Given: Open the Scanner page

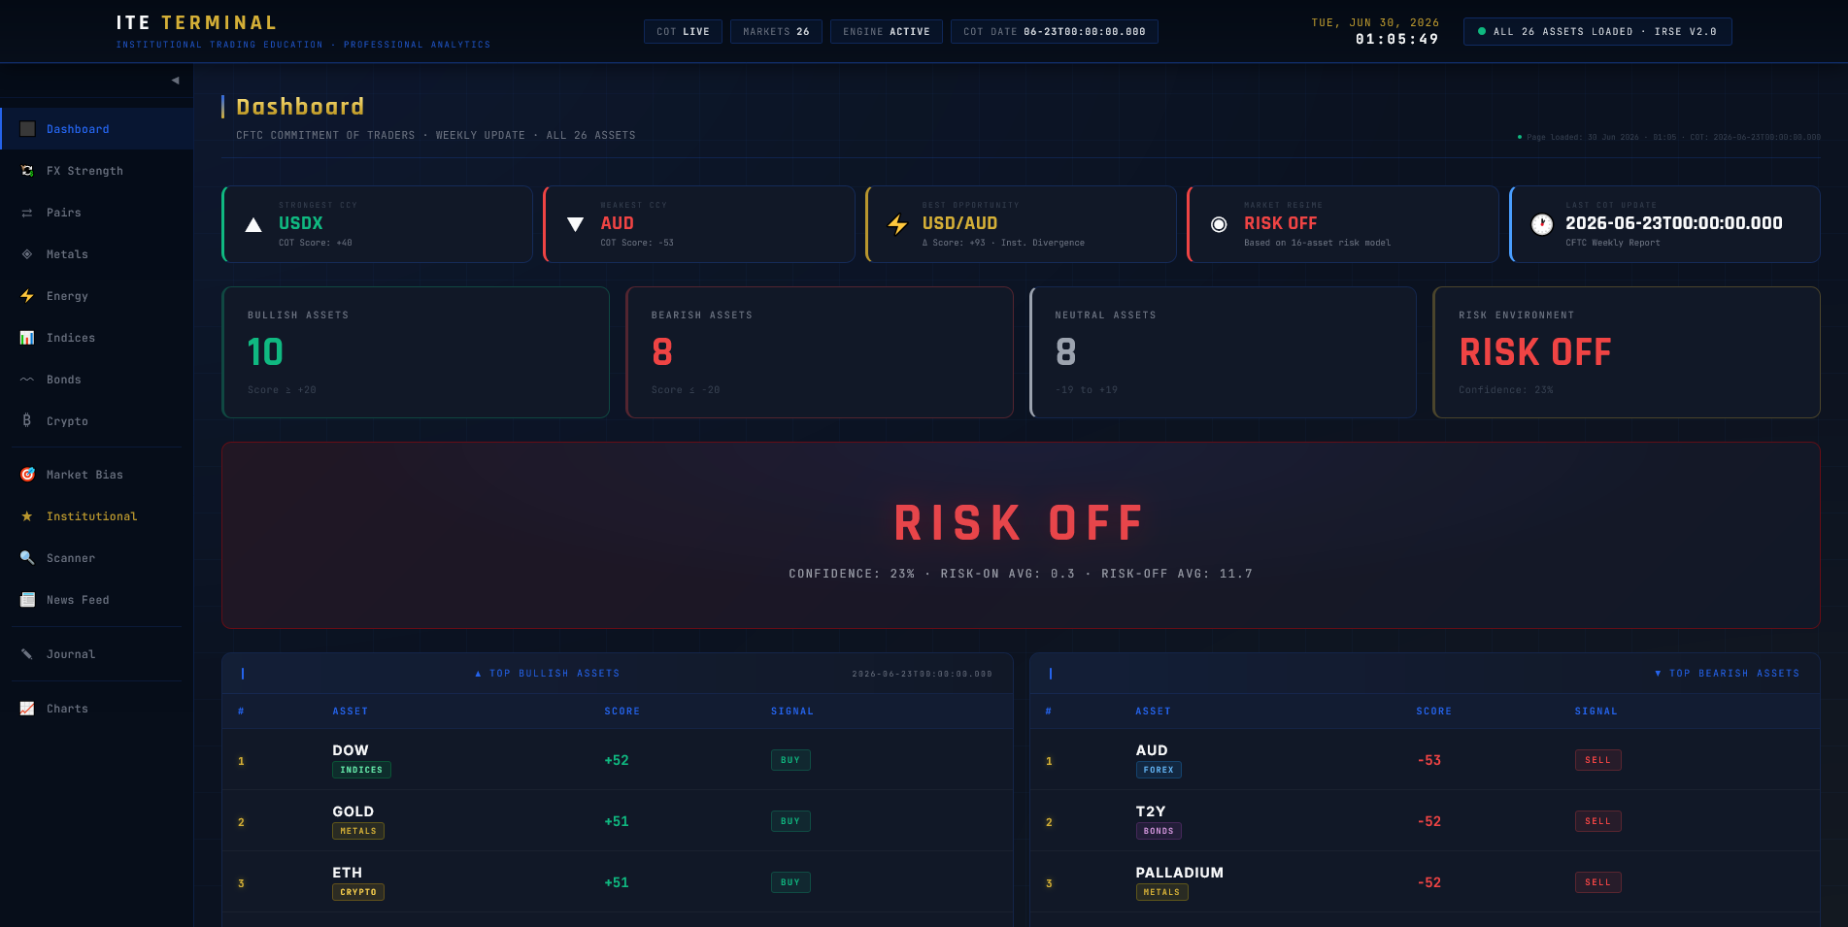Looking at the screenshot, I should tap(97, 558).
